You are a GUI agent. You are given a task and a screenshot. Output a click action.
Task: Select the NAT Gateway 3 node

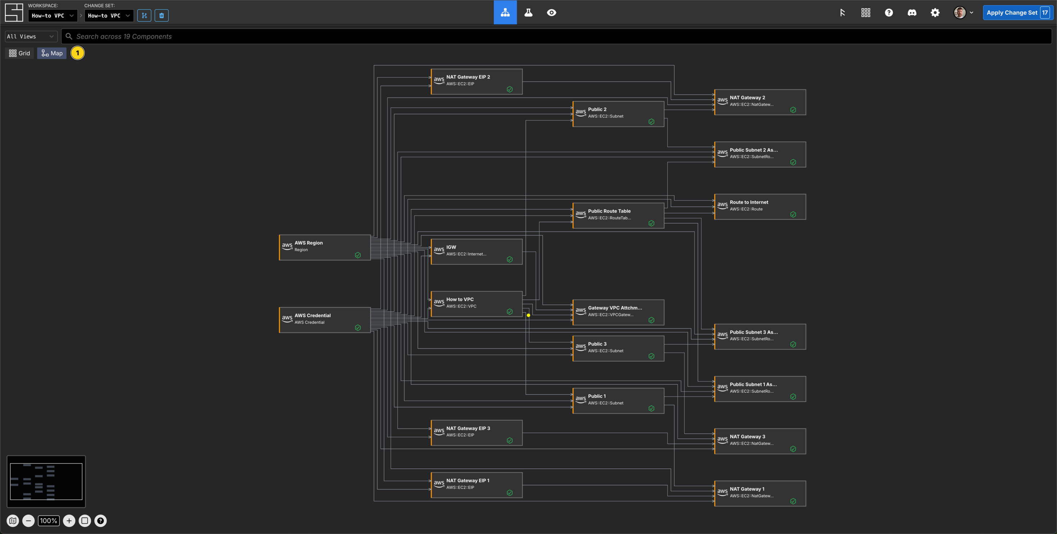click(760, 441)
